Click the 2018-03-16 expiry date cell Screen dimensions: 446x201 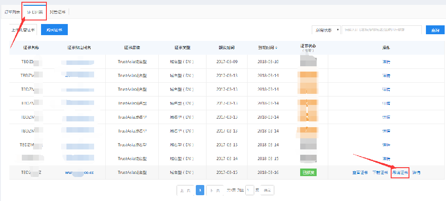coord(268,173)
